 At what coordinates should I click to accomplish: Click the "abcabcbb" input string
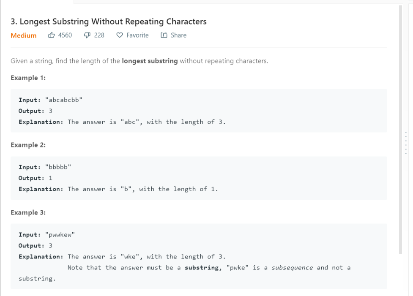coord(64,100)
